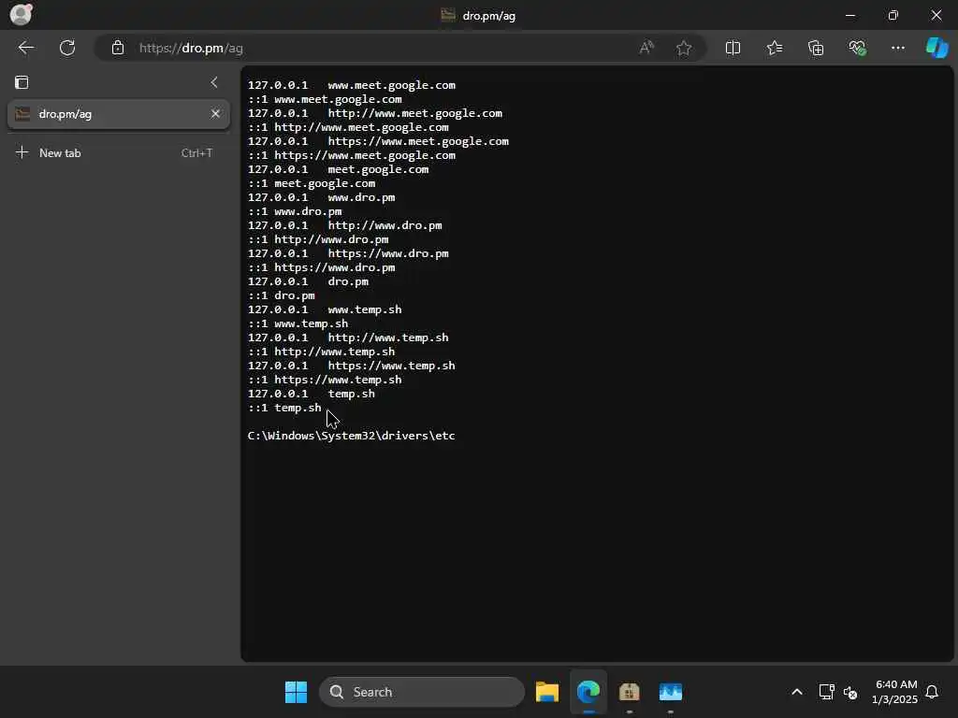Open the muted volume tray icon
The image size is (958, 718).
coord(849,693)
